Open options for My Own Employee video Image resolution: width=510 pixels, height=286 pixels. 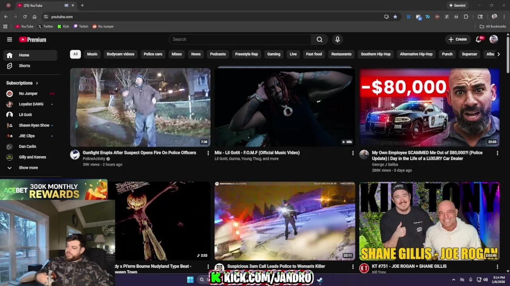coord(497,153)
